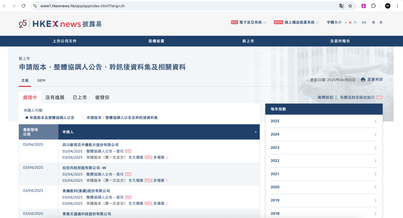403x218 pixels.
Task: Click the notification bell icon
Action: click(381, 22)
